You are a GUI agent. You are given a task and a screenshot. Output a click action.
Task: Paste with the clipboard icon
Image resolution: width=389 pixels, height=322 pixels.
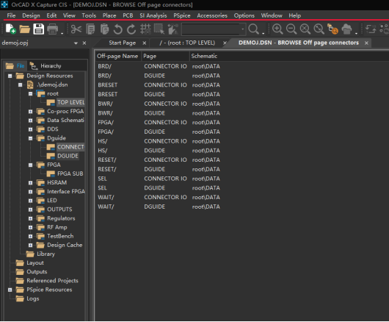pos(104,29)
